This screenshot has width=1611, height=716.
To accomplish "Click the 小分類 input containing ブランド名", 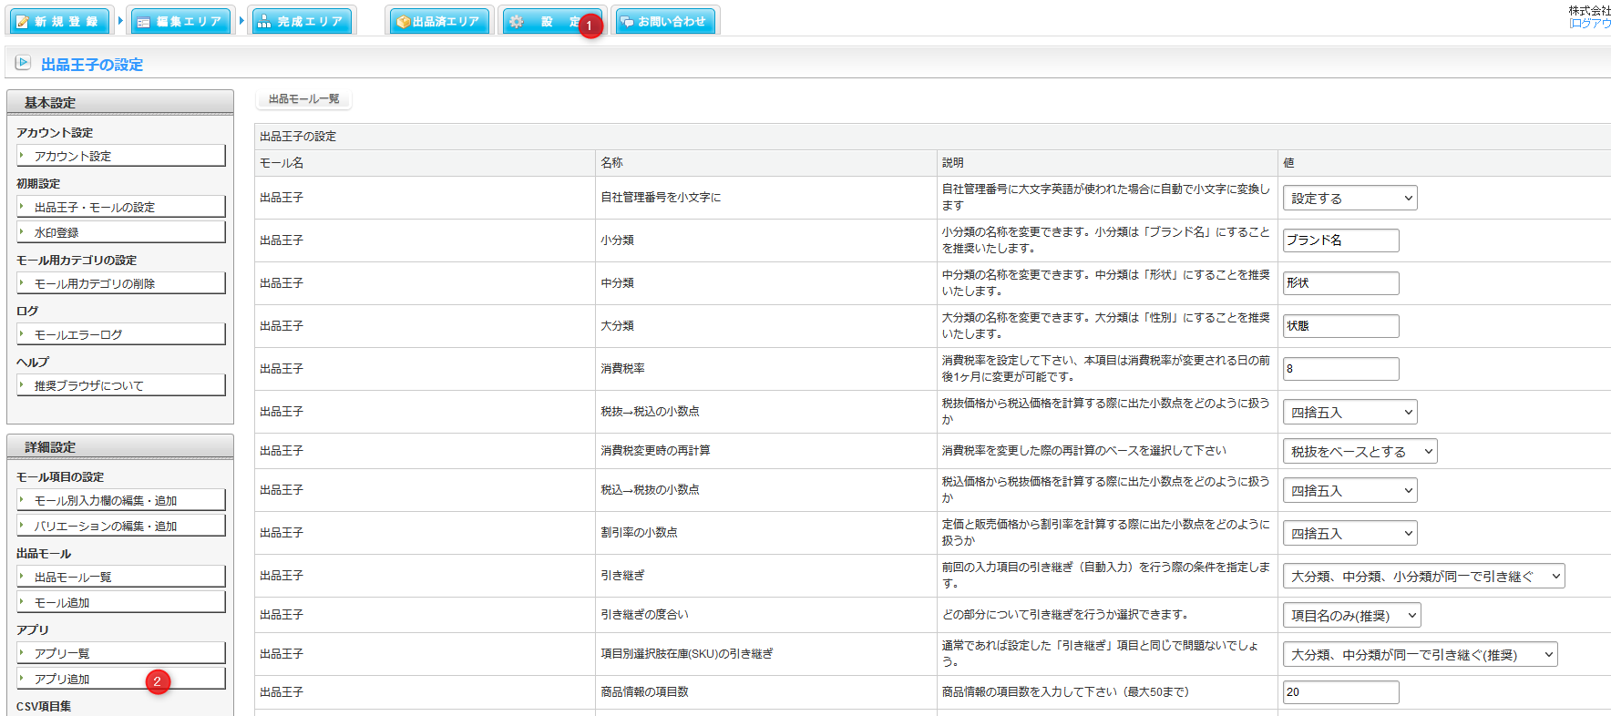I will tap(1341, 240).
